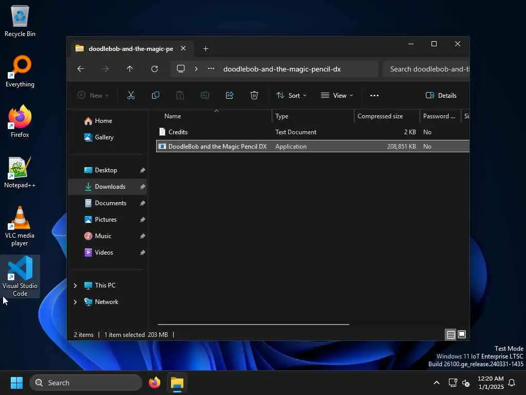Sort by Password column header

[x=439, y=116]
